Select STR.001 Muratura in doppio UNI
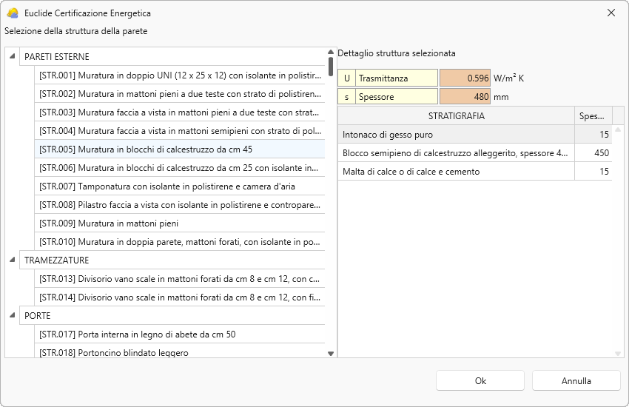 (179, 75)
